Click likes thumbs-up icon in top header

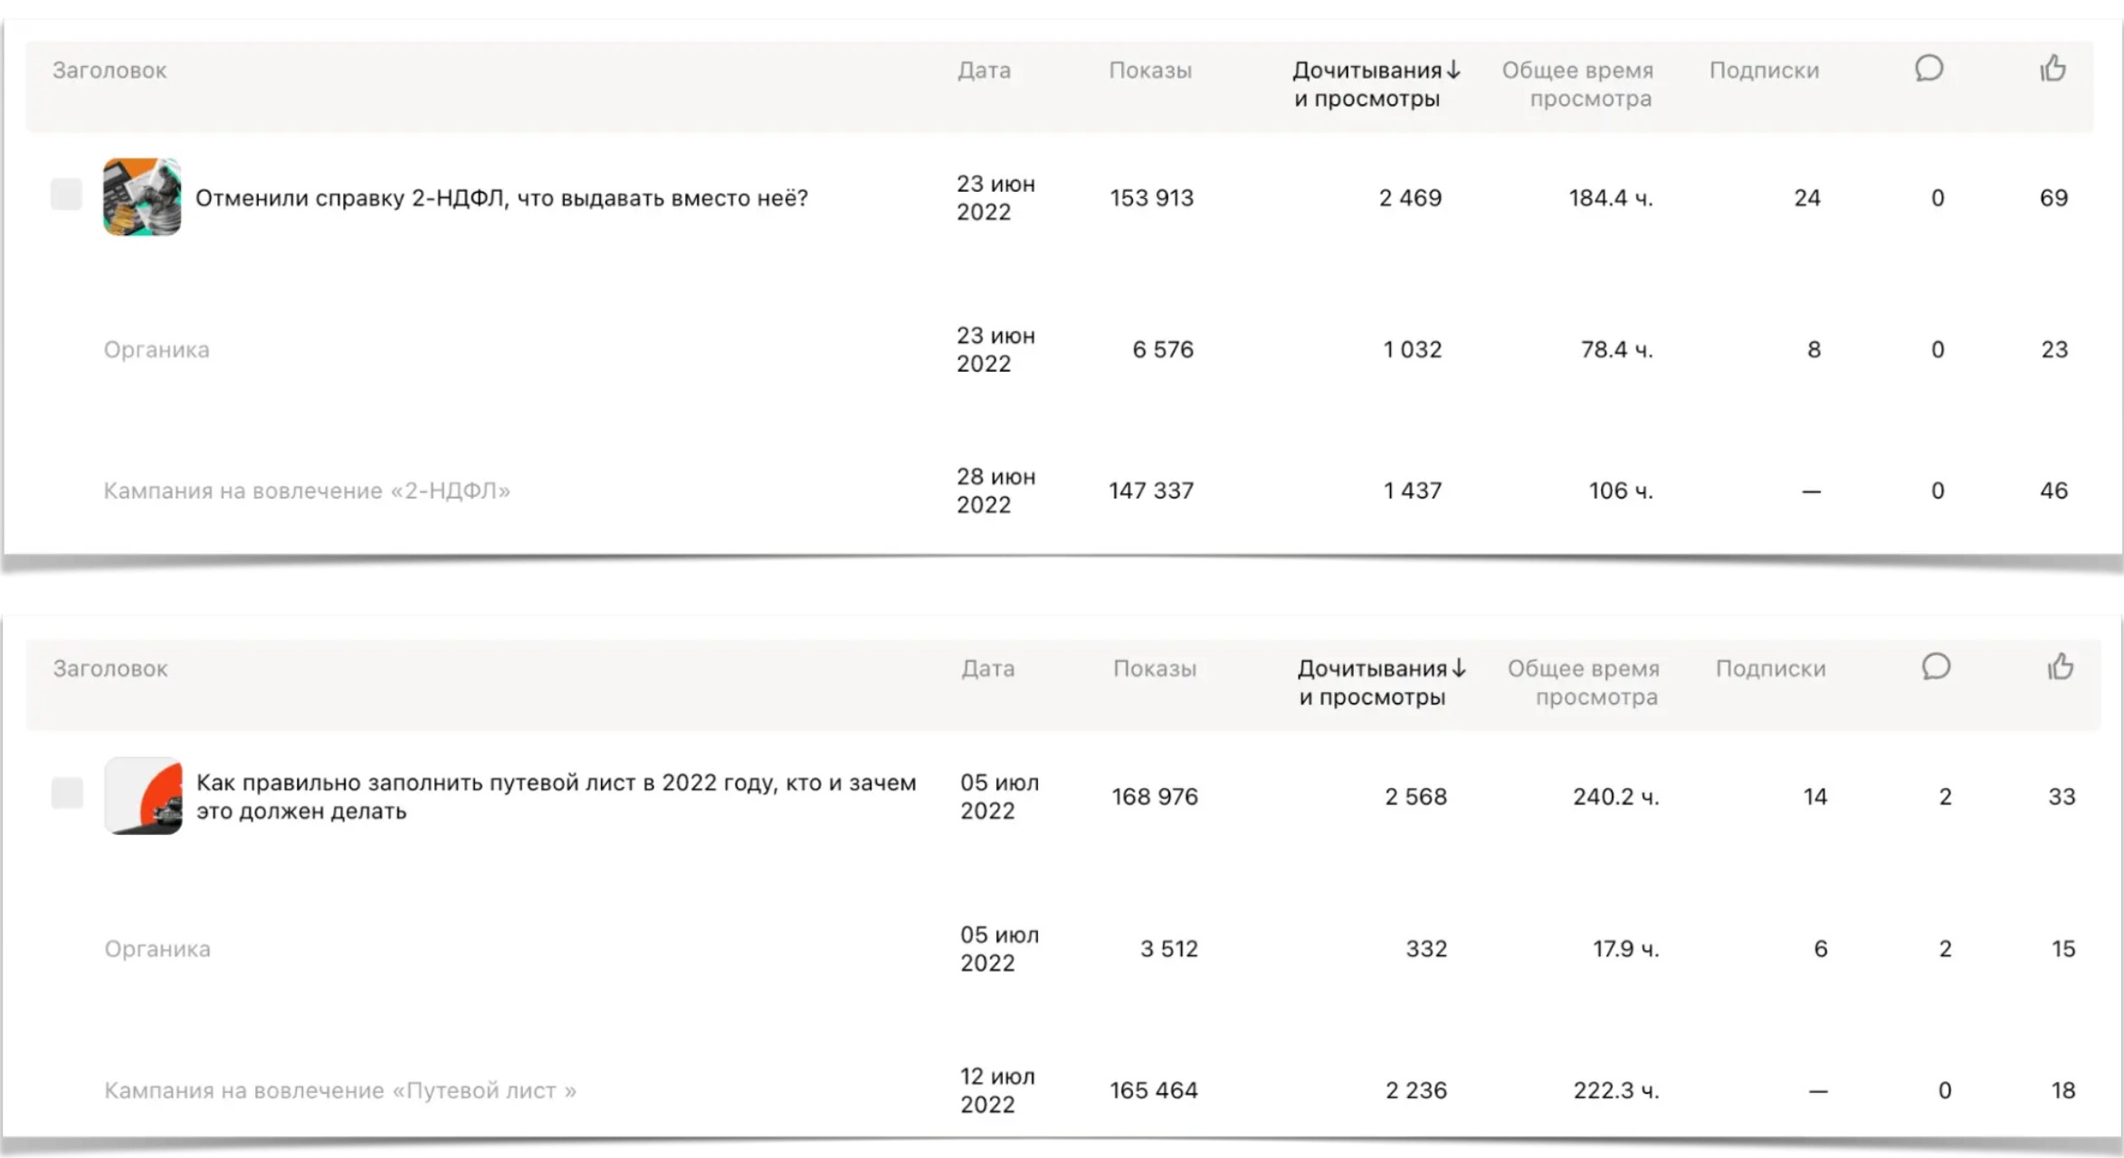pos(2053,69)
